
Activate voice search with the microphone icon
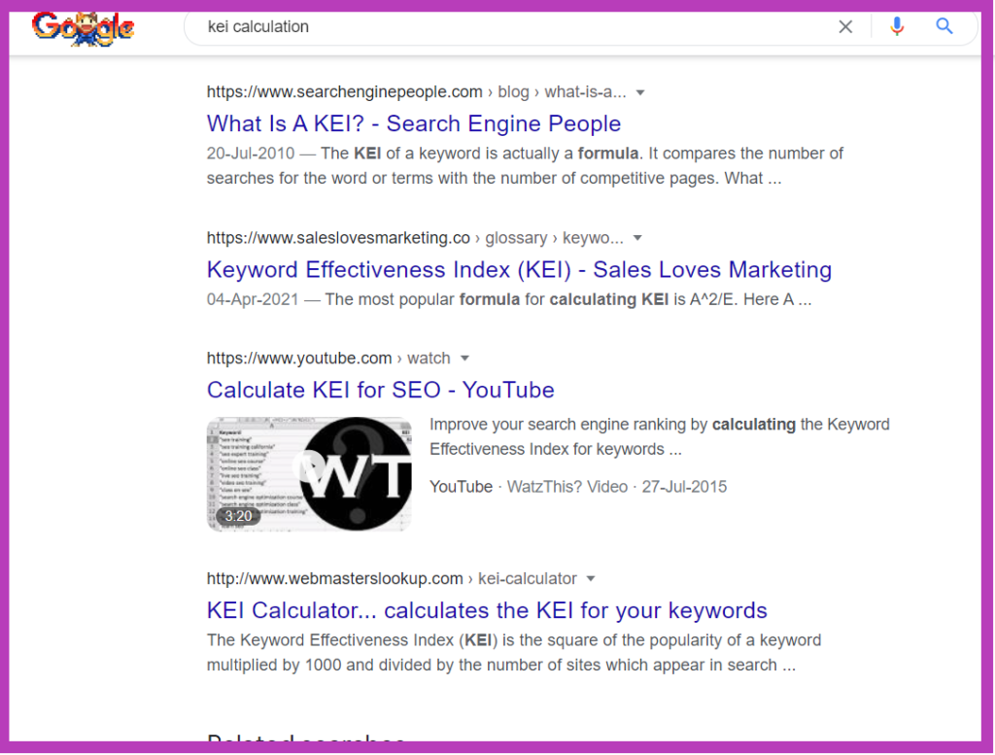pyautogui.click(x=896, y=26)
